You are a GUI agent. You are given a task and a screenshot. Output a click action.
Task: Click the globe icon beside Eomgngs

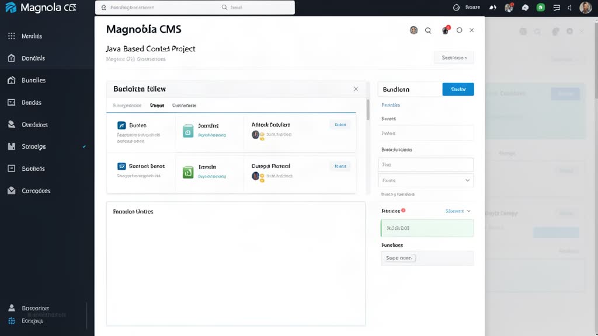tap(12, 321)
